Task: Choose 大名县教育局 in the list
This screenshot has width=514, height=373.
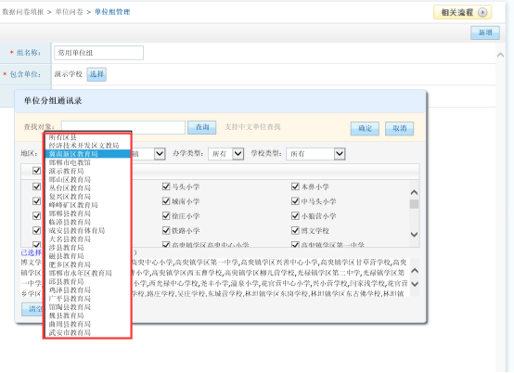Action: point(70,239)
